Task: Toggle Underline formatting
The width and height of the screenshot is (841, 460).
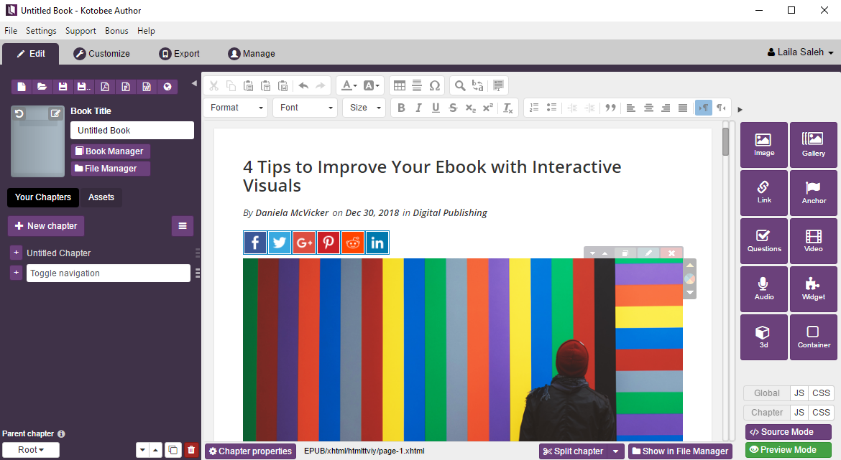Action: pyautogui.click(x=436, y=108)
